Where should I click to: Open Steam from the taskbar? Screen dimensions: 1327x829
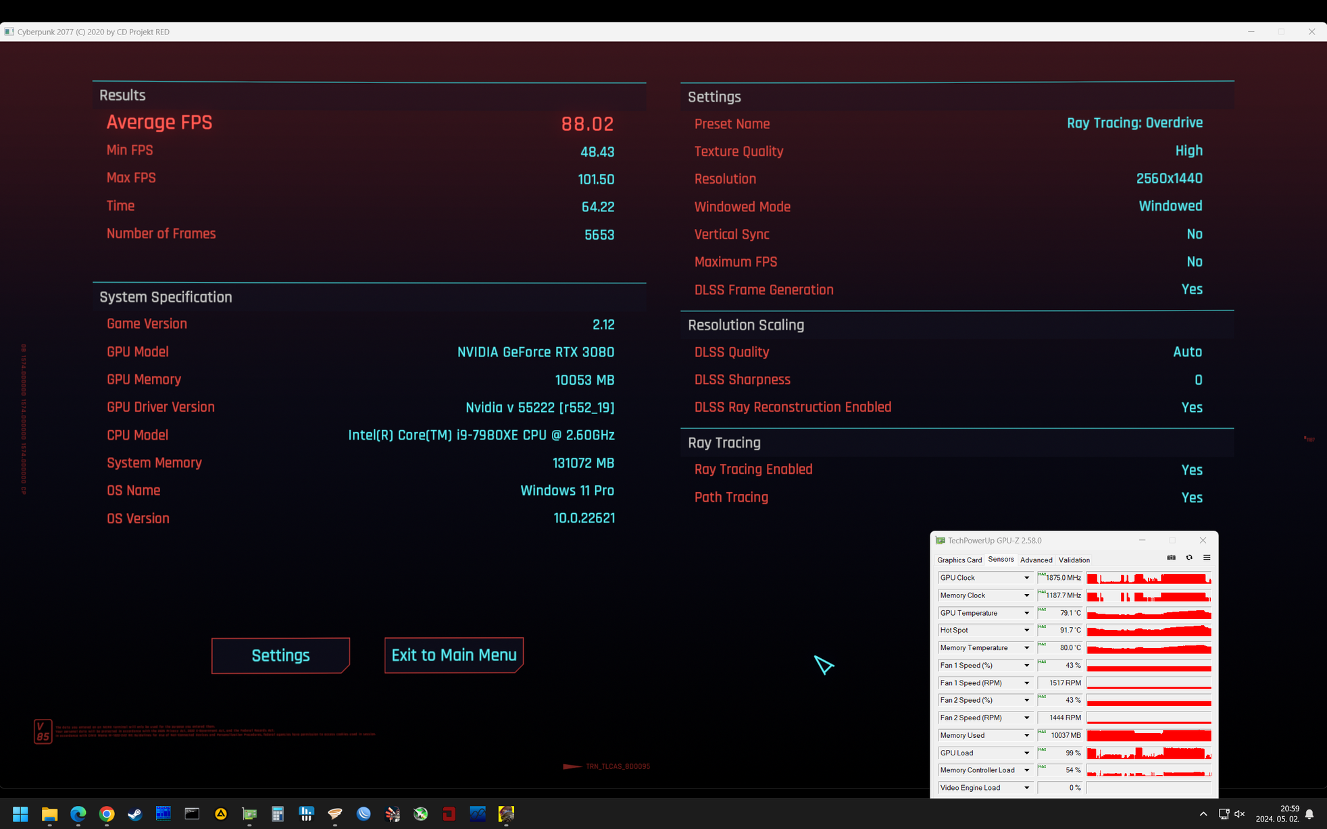135,813
